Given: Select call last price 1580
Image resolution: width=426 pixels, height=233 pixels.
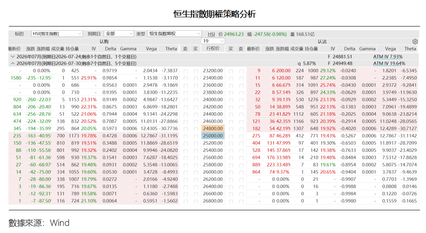Looking at the screenshot, I should (16, 78).
